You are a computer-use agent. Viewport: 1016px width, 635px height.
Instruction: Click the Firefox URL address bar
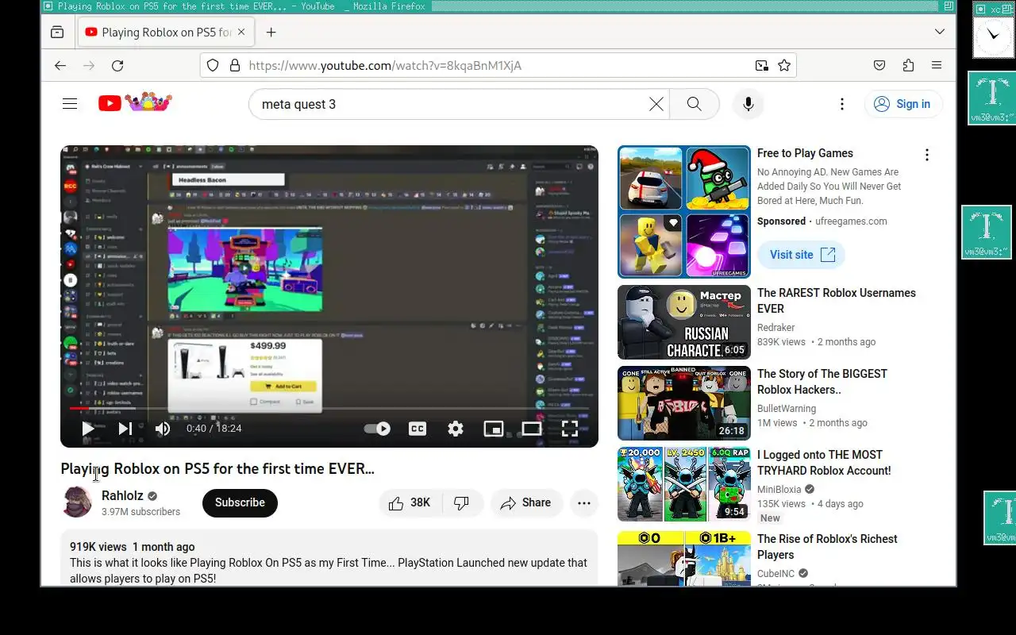(x=497, y=66)
